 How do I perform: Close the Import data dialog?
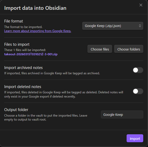(x=141, y=5)
